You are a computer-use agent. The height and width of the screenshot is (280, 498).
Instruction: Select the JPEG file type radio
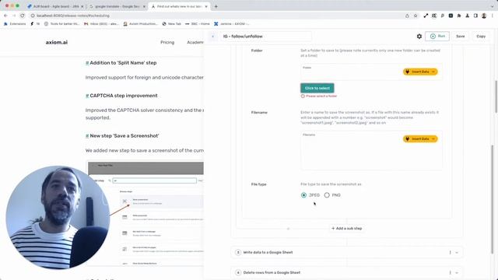(303, 195)
